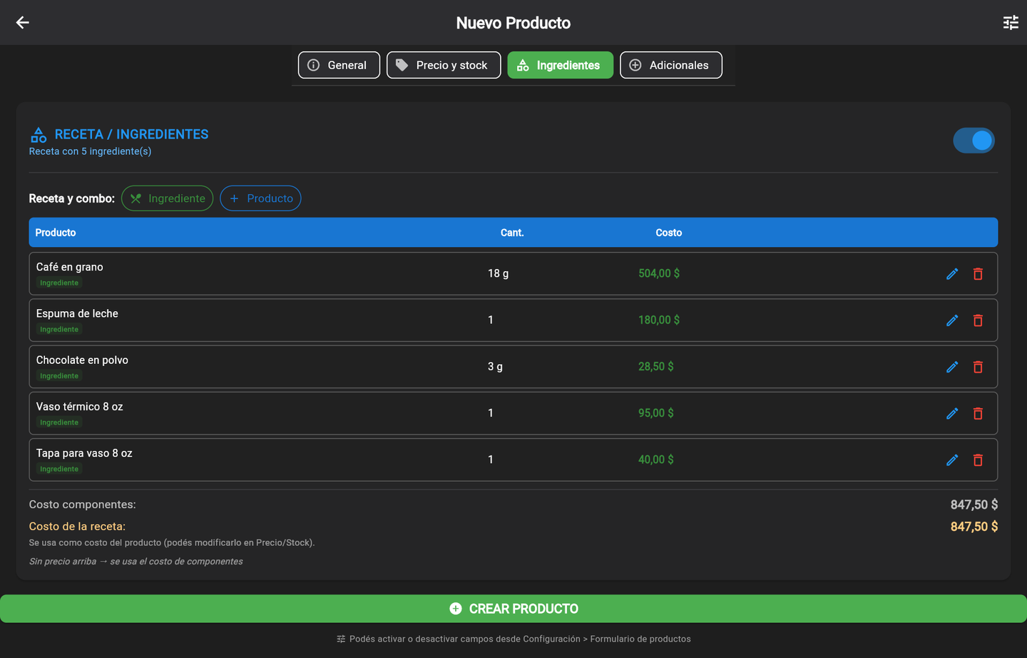Select the Vaso térmico 8 oz name
Image resolution: width=1027 pixels, height=658 pixels.
tap(79, 406)
